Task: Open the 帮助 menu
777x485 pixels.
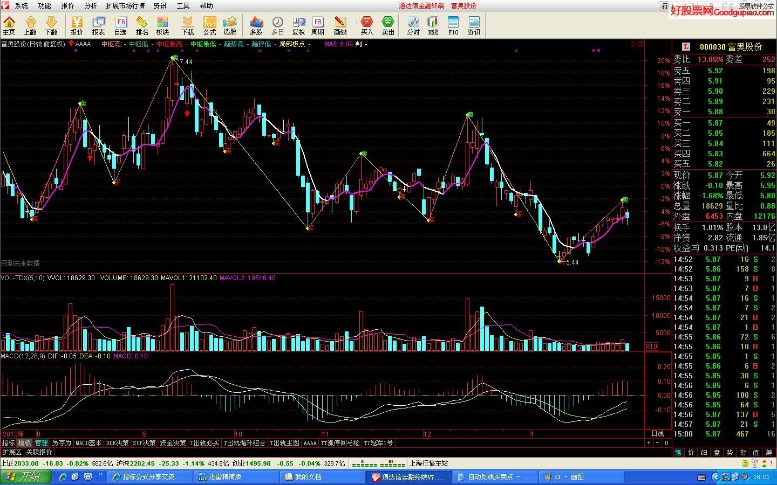Action: tap(207, 5)
